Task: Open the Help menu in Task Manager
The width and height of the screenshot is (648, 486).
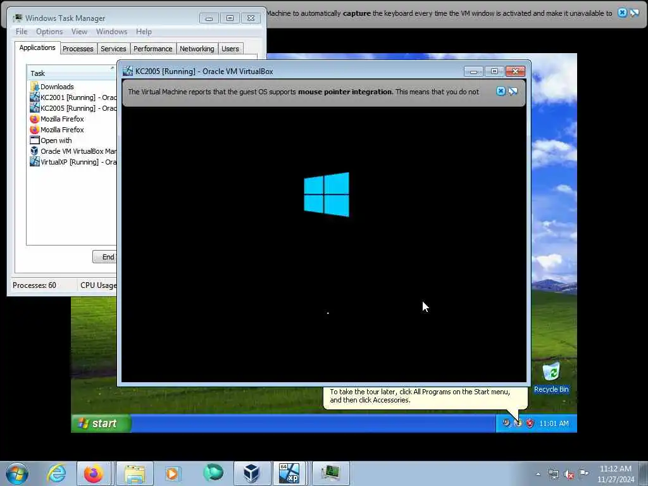Action: 144,32
